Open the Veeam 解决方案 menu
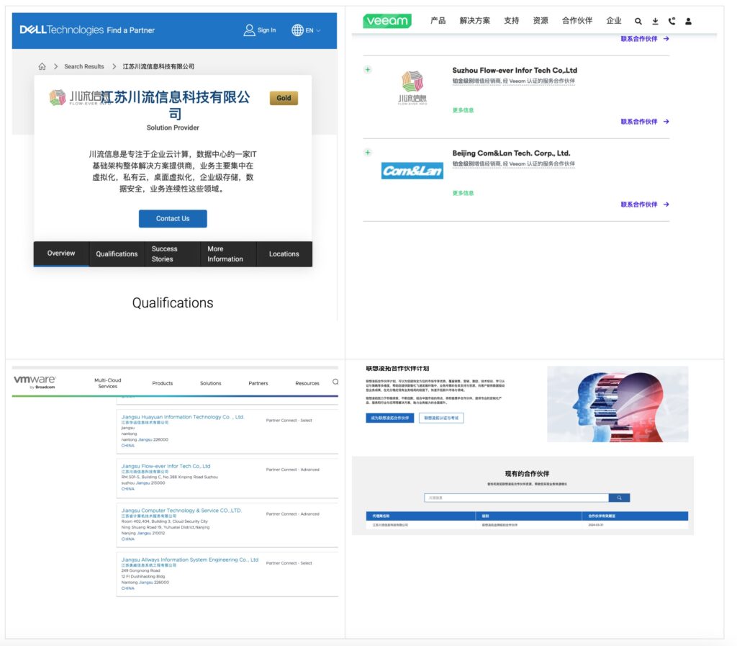The height and width of the screenshot is (646, 737). point(475,21)
